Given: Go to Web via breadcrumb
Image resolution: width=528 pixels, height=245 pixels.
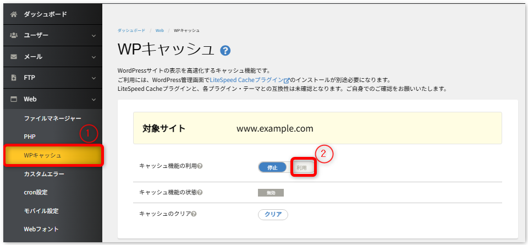Looking at the screenshot, I should coord(159,30).
